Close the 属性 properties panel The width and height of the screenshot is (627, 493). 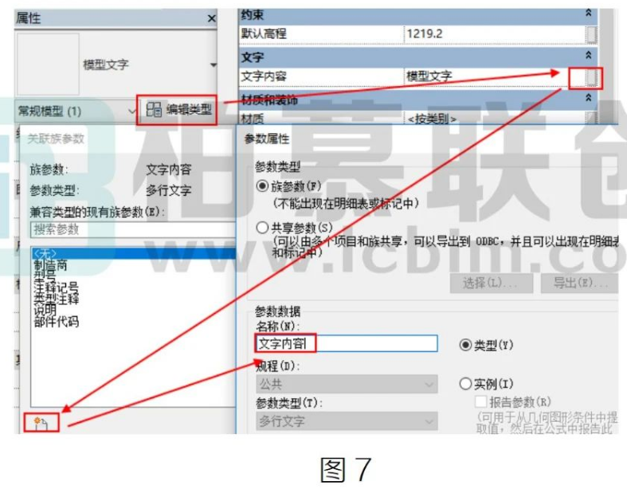(x=212, y=18)
